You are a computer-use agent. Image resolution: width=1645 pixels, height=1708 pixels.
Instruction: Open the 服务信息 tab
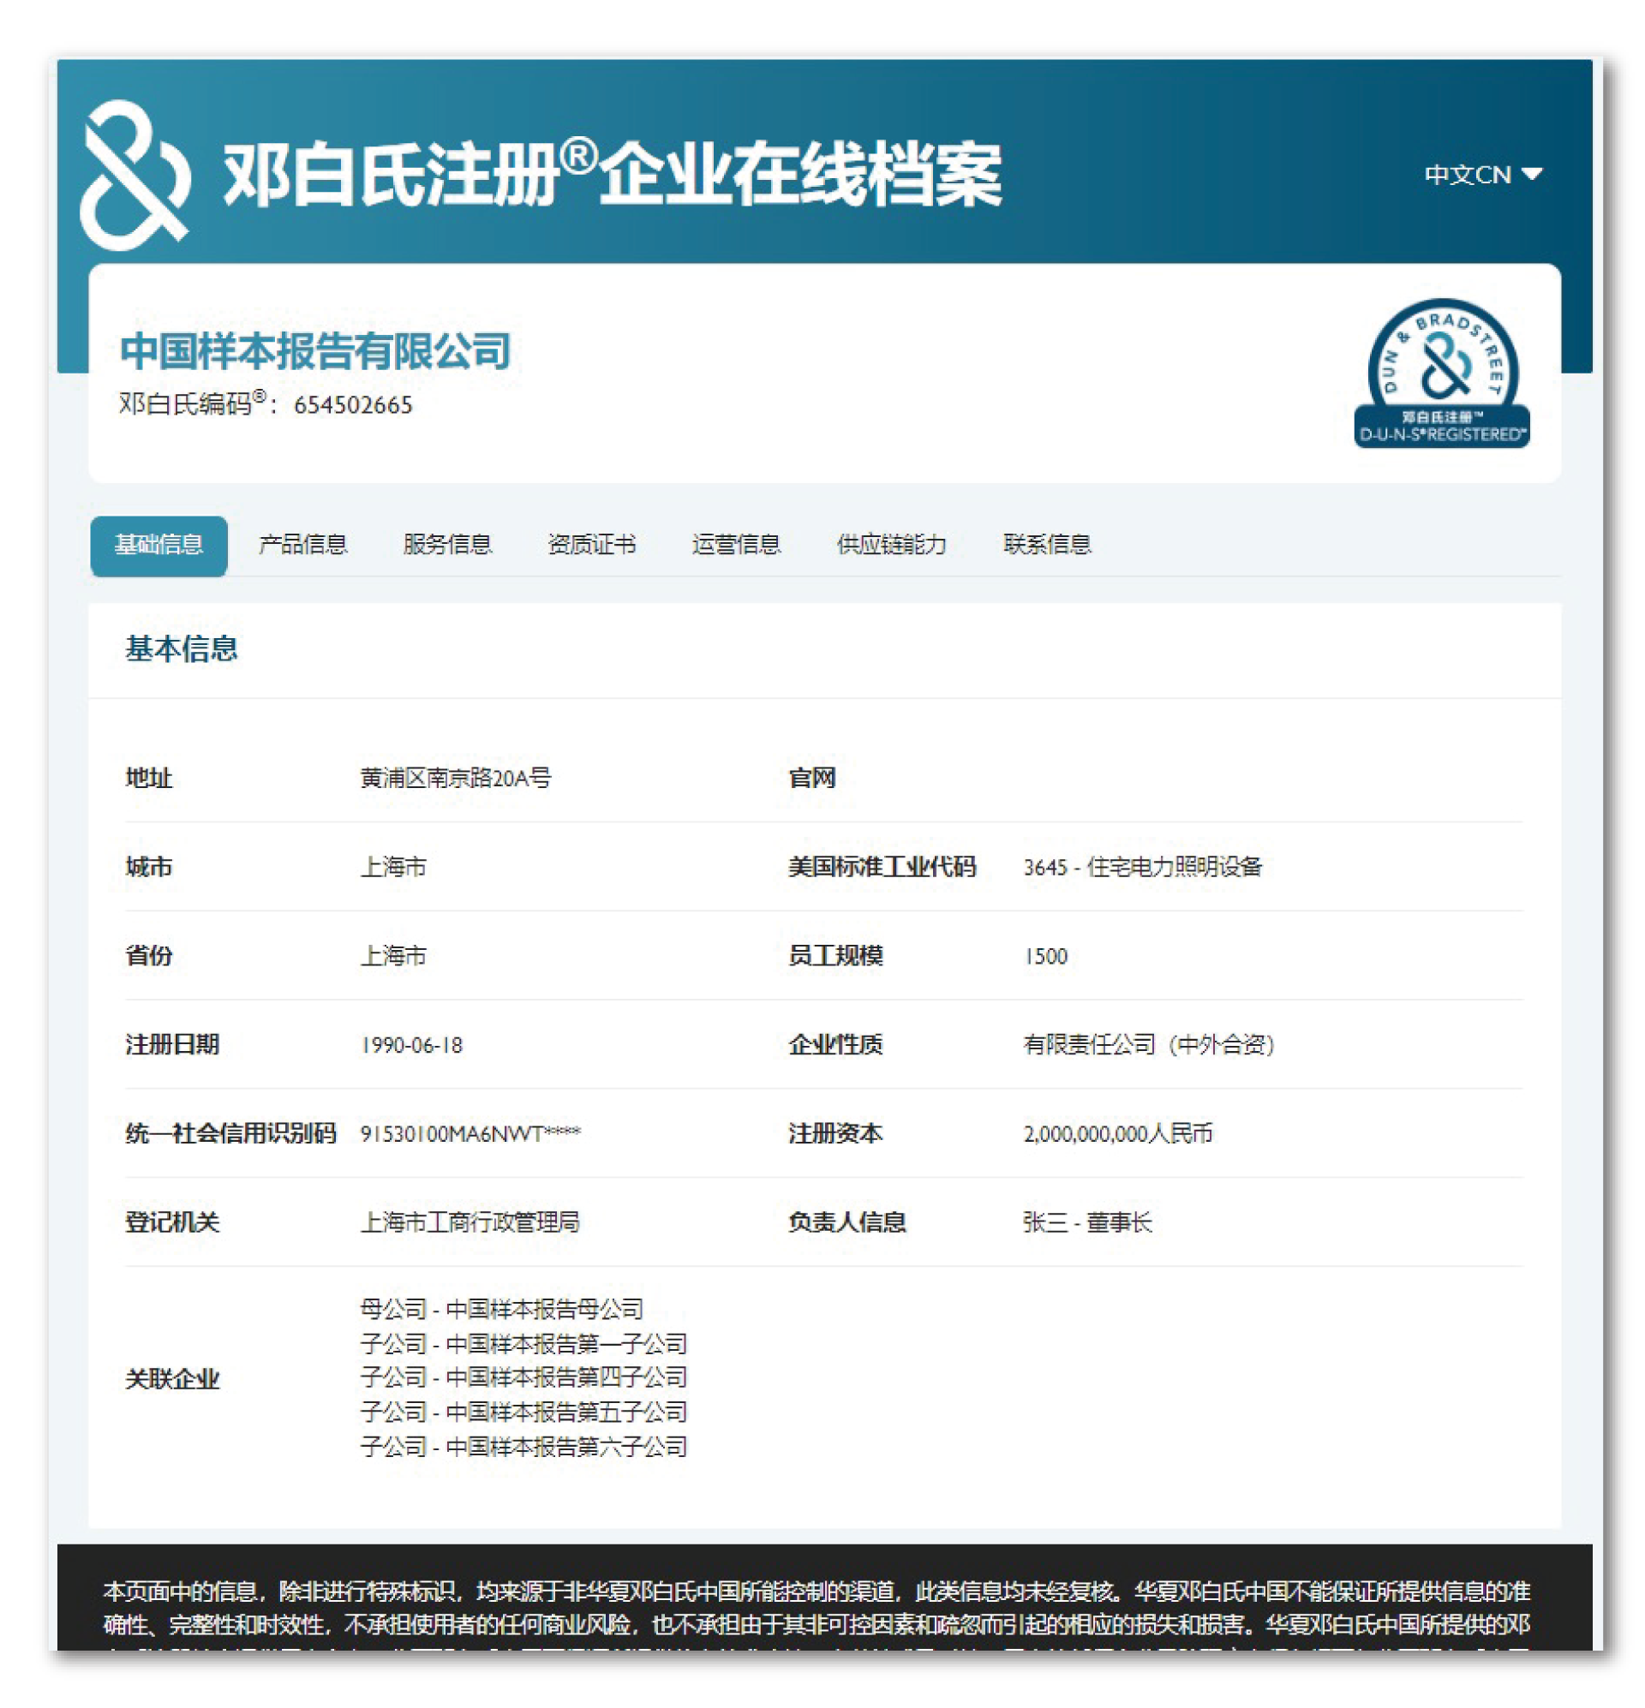pos(447,546)
